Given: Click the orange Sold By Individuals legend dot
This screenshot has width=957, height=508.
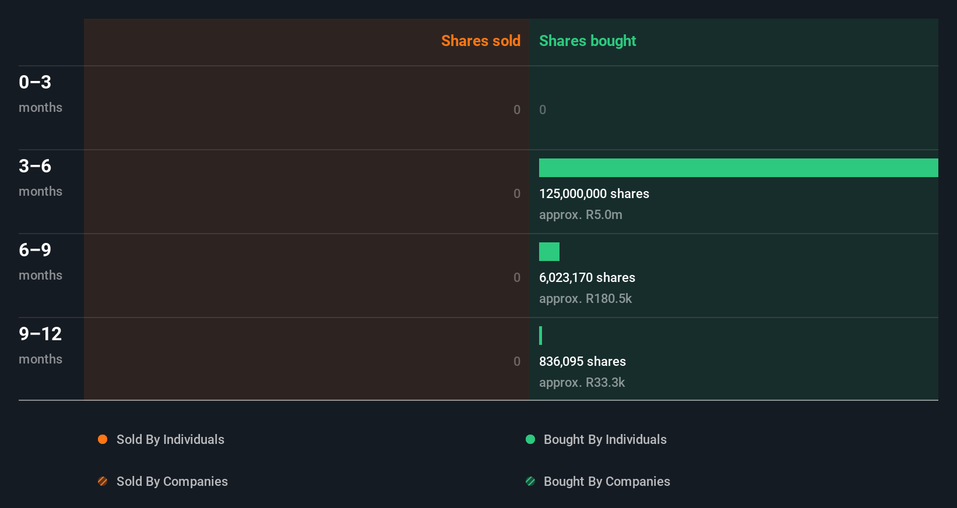Looking at the screenshot, I should click(x=103, y=439).
